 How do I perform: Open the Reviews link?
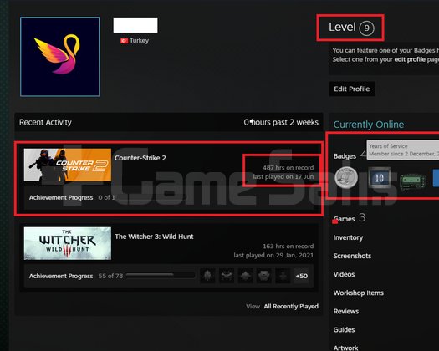pyautogui.click(x=346, y=312)
